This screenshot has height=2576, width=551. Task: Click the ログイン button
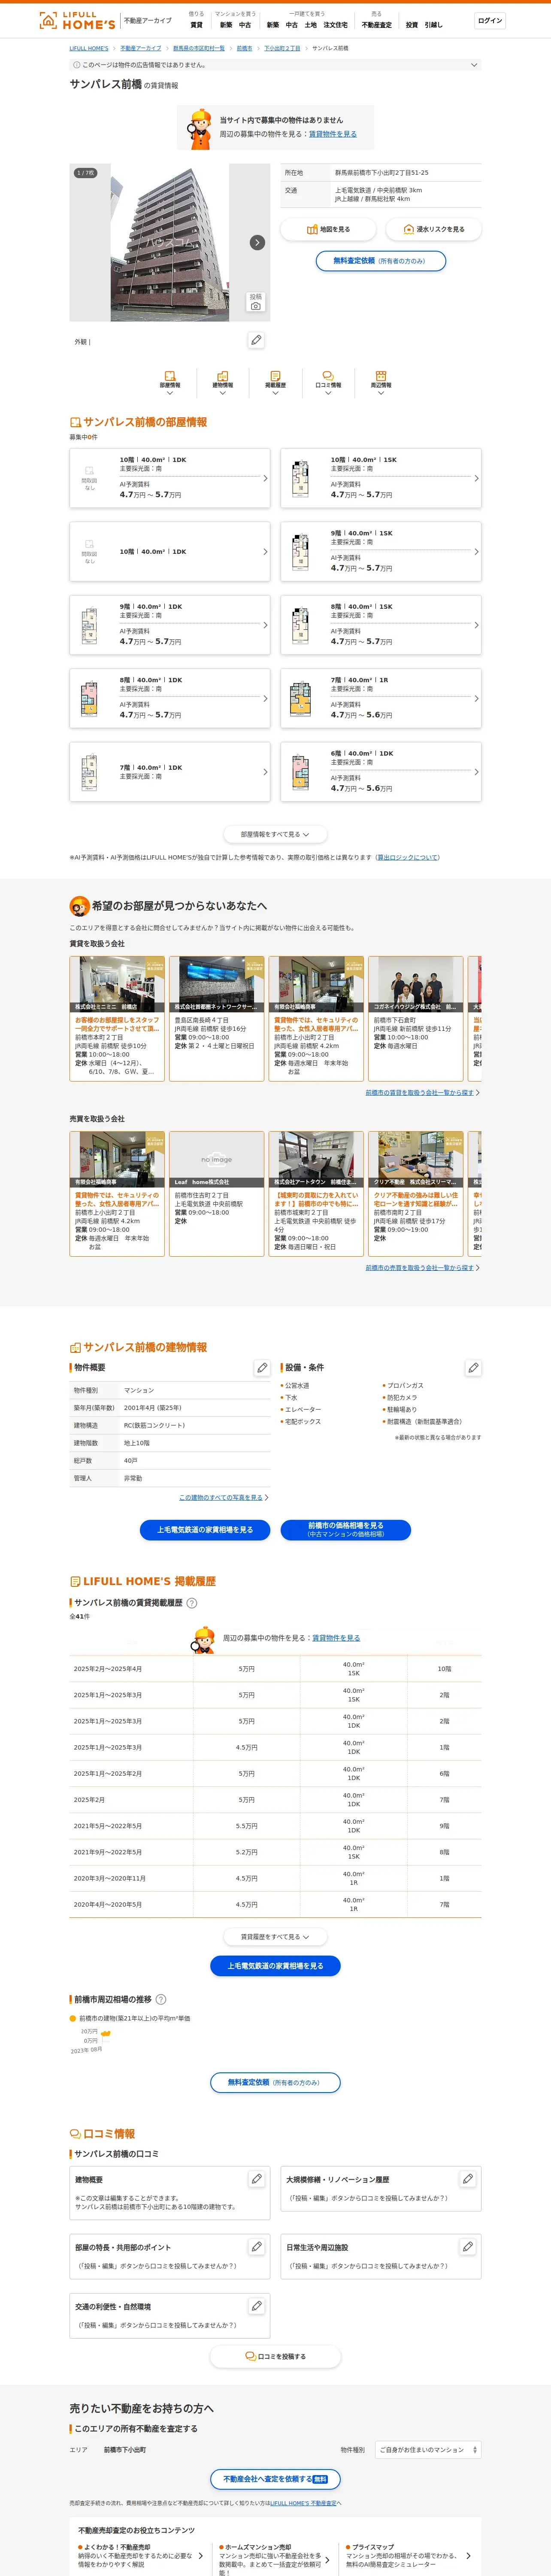coord(490,20)
